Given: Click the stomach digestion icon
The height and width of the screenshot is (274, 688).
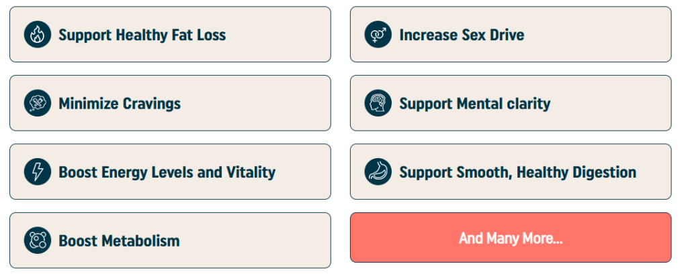Looking at the screenshot, I should click(x=378, y=172).
